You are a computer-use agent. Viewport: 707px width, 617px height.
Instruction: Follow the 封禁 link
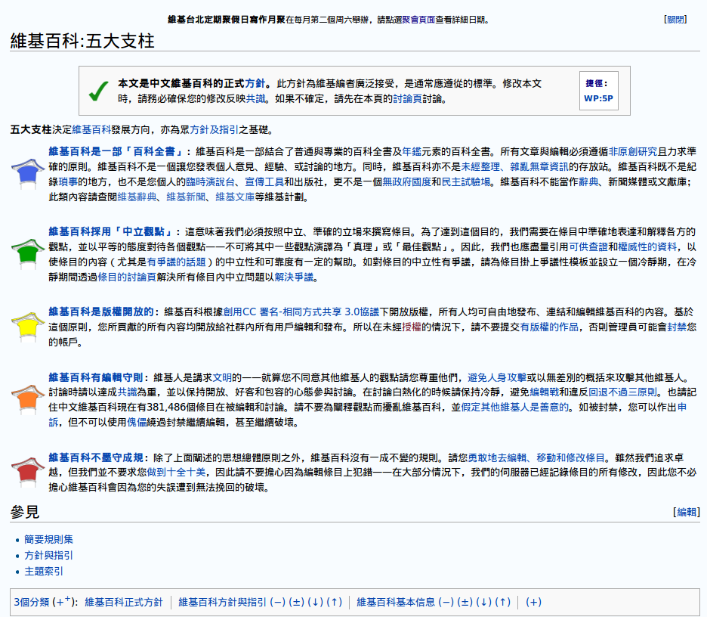click(x=677, y=327)
